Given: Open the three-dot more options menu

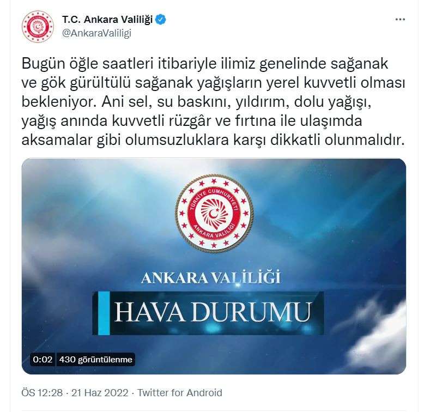Looking at the screenshot, I should [400, 20].
